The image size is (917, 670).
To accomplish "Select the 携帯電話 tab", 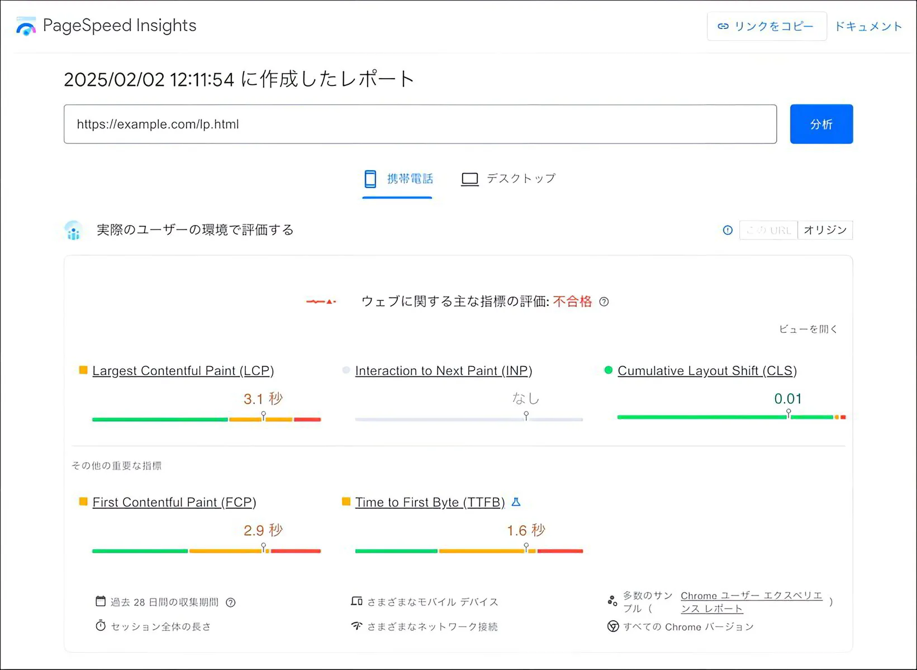I will 397,179.
